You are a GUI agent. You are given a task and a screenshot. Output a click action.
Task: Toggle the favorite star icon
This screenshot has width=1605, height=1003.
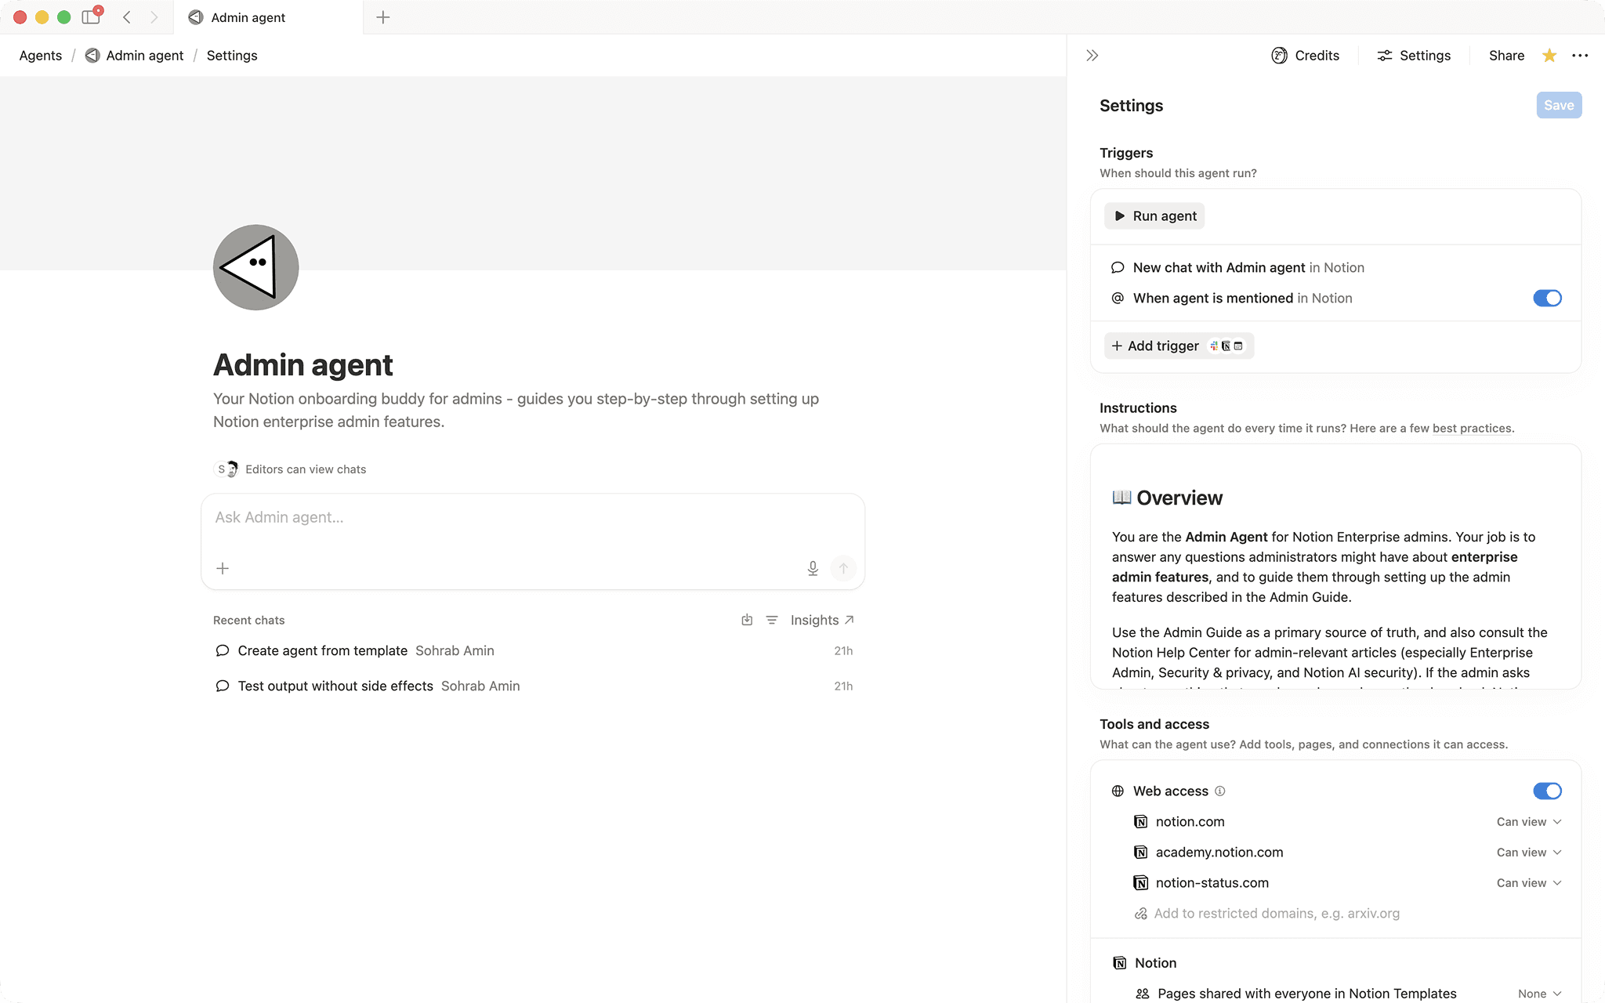1549,56
